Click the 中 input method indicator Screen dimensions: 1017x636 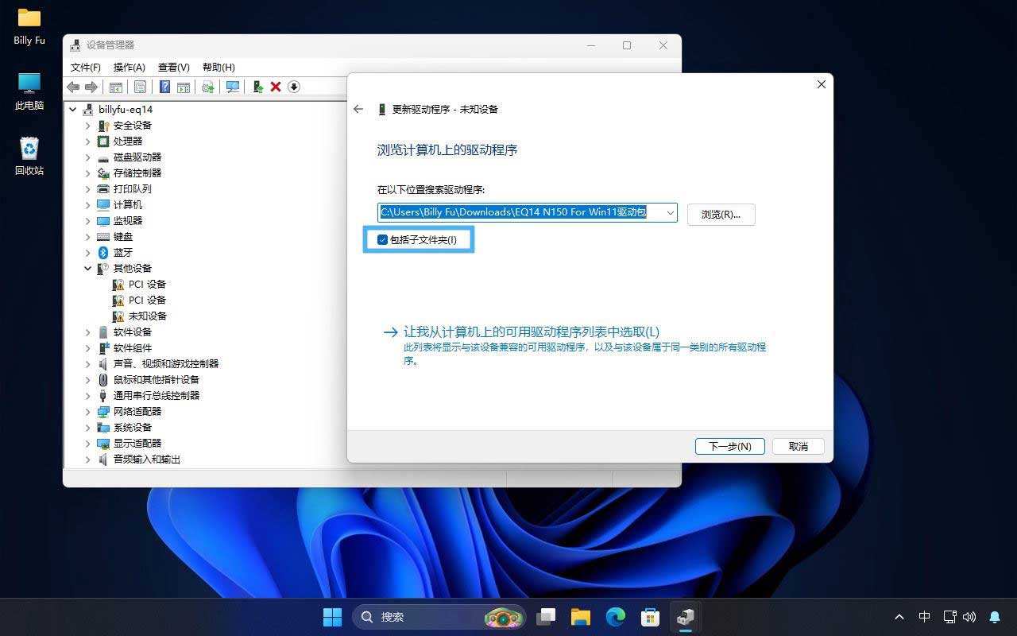[924, 617]
